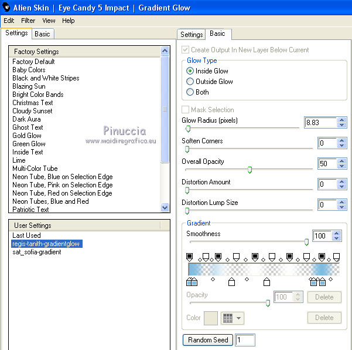352x350 pixels.
Task: Select the Outside Glow radio button
Action: (190, 81)
